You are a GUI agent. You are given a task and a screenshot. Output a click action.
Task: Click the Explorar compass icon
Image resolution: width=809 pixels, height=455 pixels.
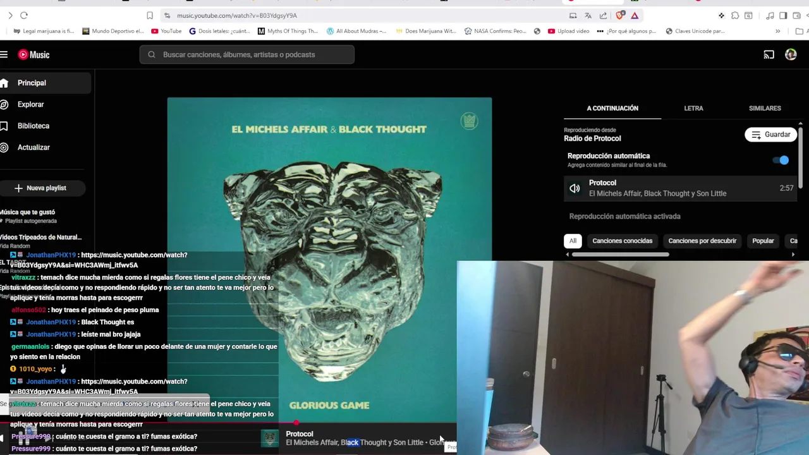(4, 104)
